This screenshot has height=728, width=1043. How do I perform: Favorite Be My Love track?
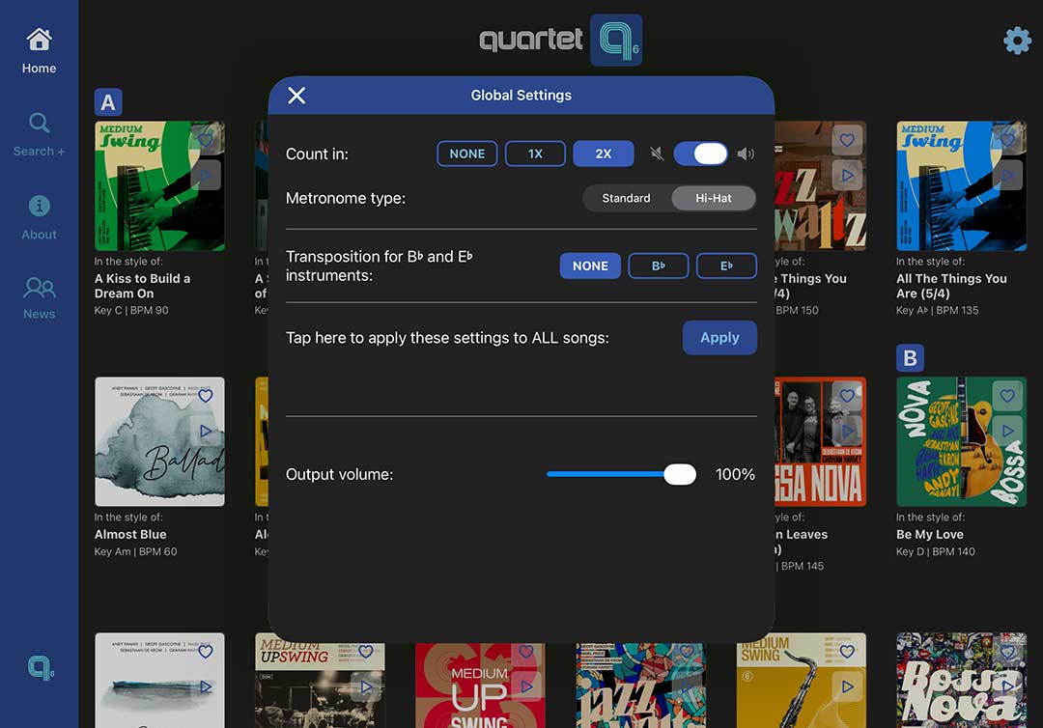[1007, 396]
